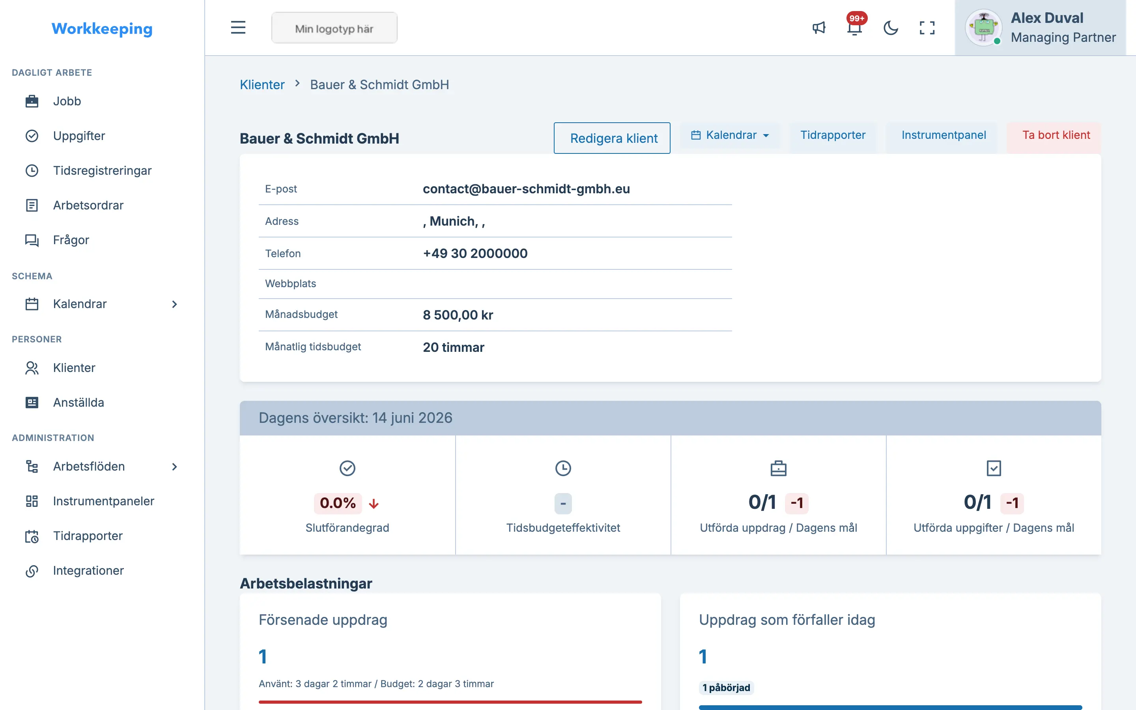Click -1 badge under Utförda uppgifter
The height and width of the screenshot is (710, 1136).
coord(1012,503)
